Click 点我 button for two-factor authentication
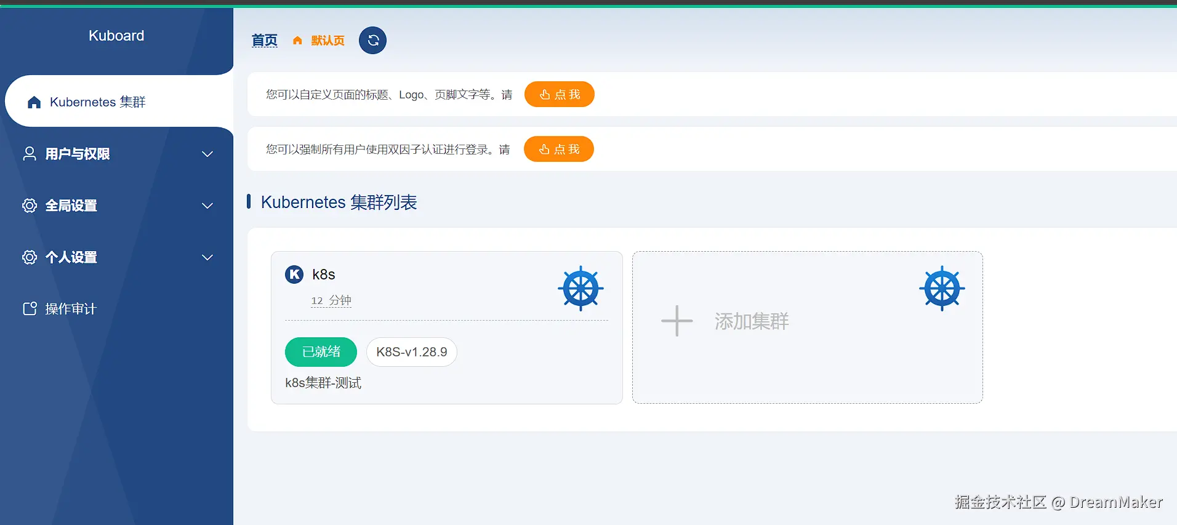This screenshot has height=525, width=1177. click(558, 149)
